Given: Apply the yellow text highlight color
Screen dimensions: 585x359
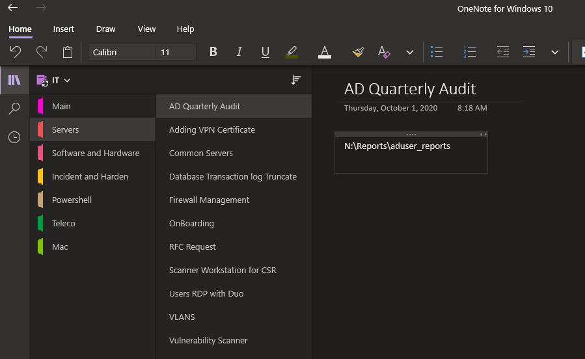Looking at the screenshot, I should tap(292, 52).
